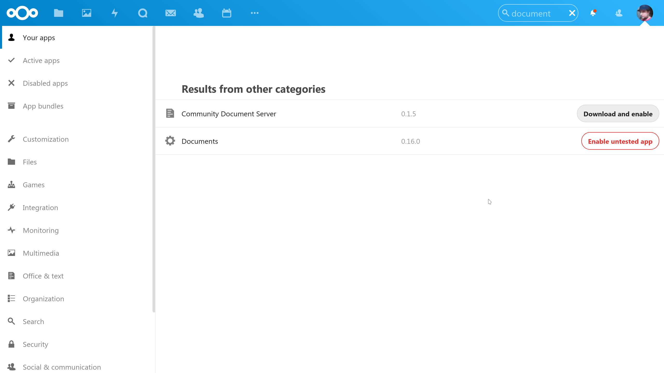This screenshot has height=373, width=664.
Task: Open Community Document Server app details
Action: 229,114
